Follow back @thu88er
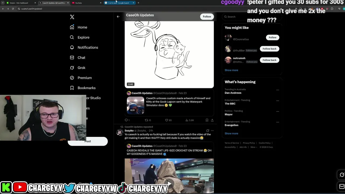 click(x=270, y=49)
